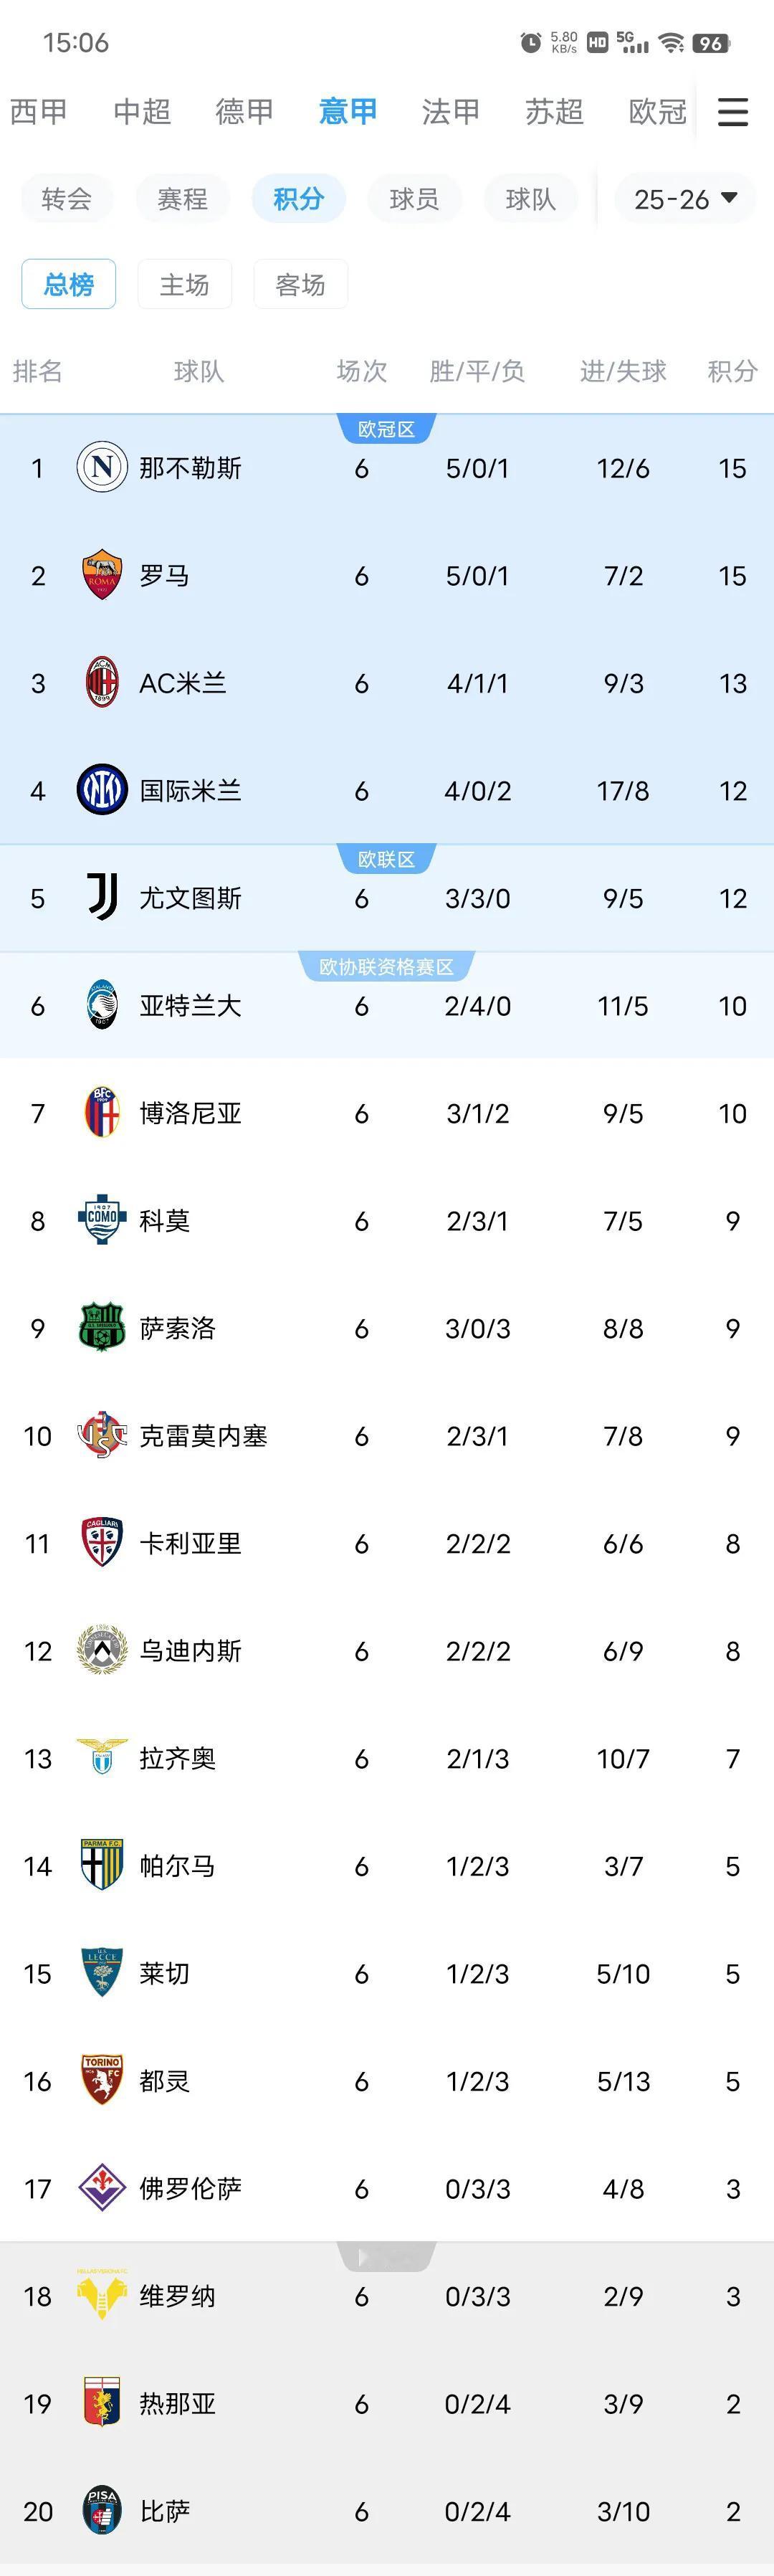
Task: Tap the Pisa club crest
Action: 102,2511
